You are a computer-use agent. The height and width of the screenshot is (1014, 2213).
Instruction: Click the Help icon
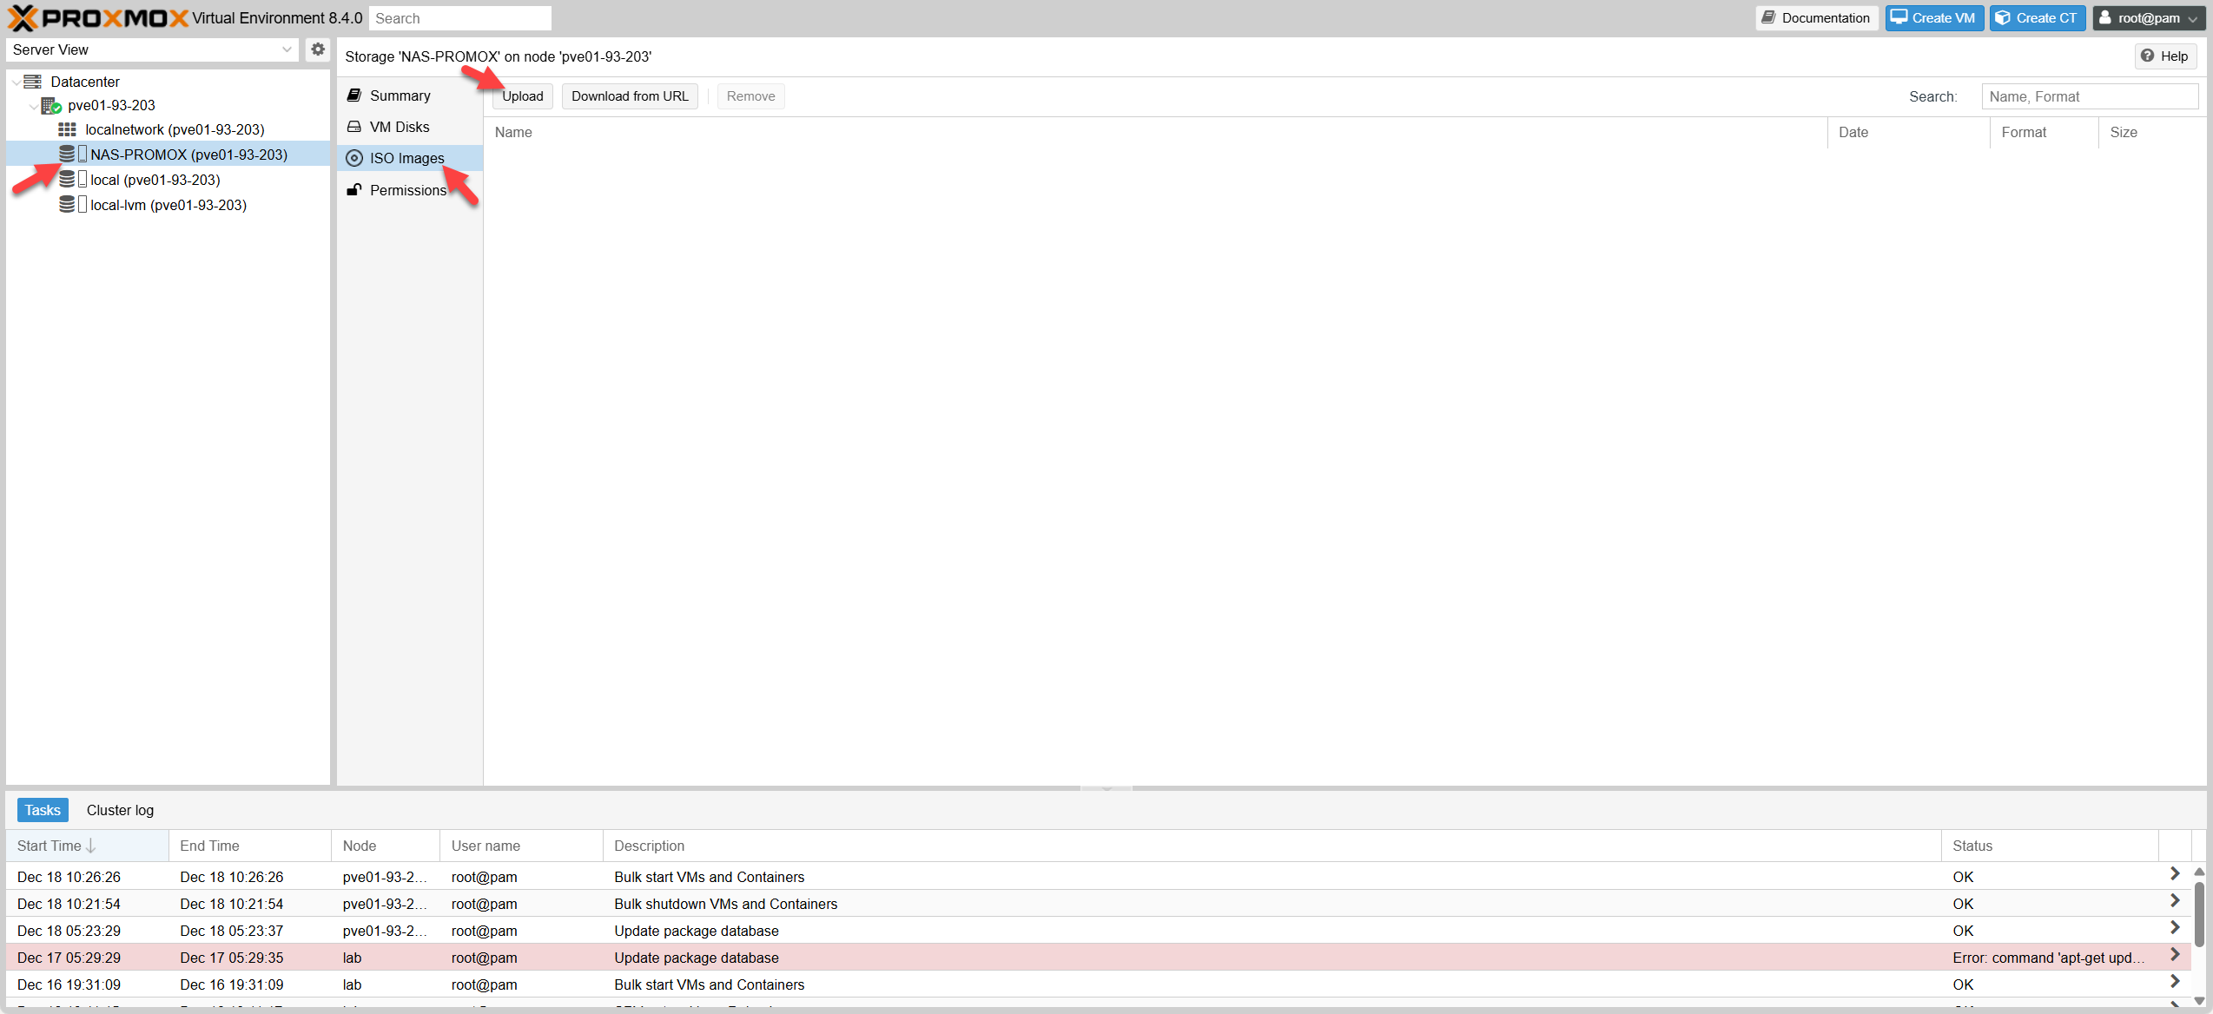tap(2165, 56)
